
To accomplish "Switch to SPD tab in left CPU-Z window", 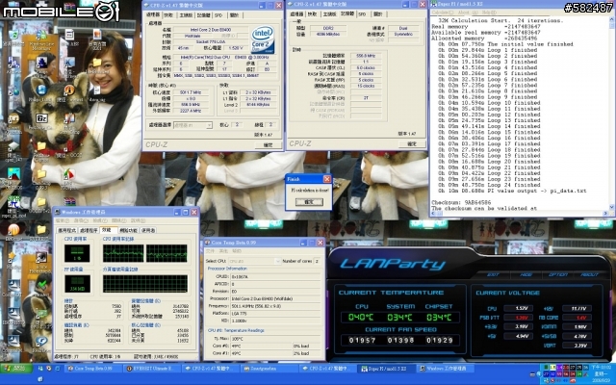I will point(218,15).
